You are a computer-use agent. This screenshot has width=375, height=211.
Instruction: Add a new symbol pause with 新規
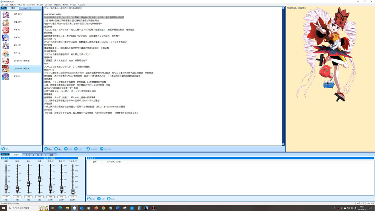pos(89,199)
